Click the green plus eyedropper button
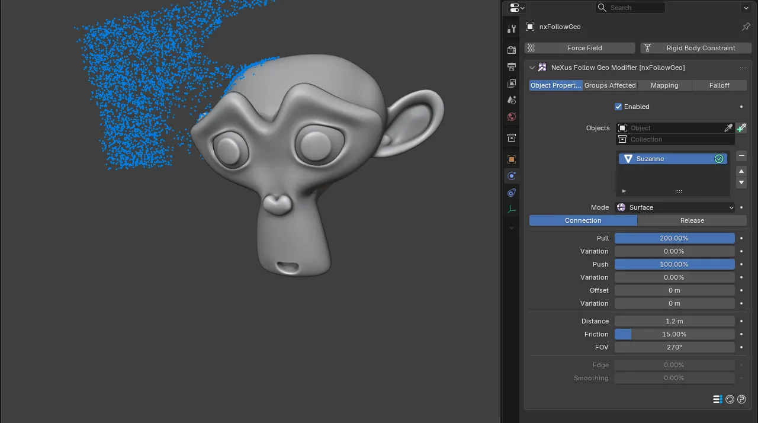The height and width of the screenshot is (423, 758). (741, 128)
